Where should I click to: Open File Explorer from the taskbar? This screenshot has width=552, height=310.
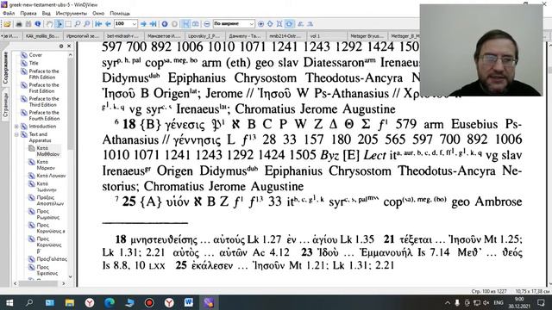point(69,302)
